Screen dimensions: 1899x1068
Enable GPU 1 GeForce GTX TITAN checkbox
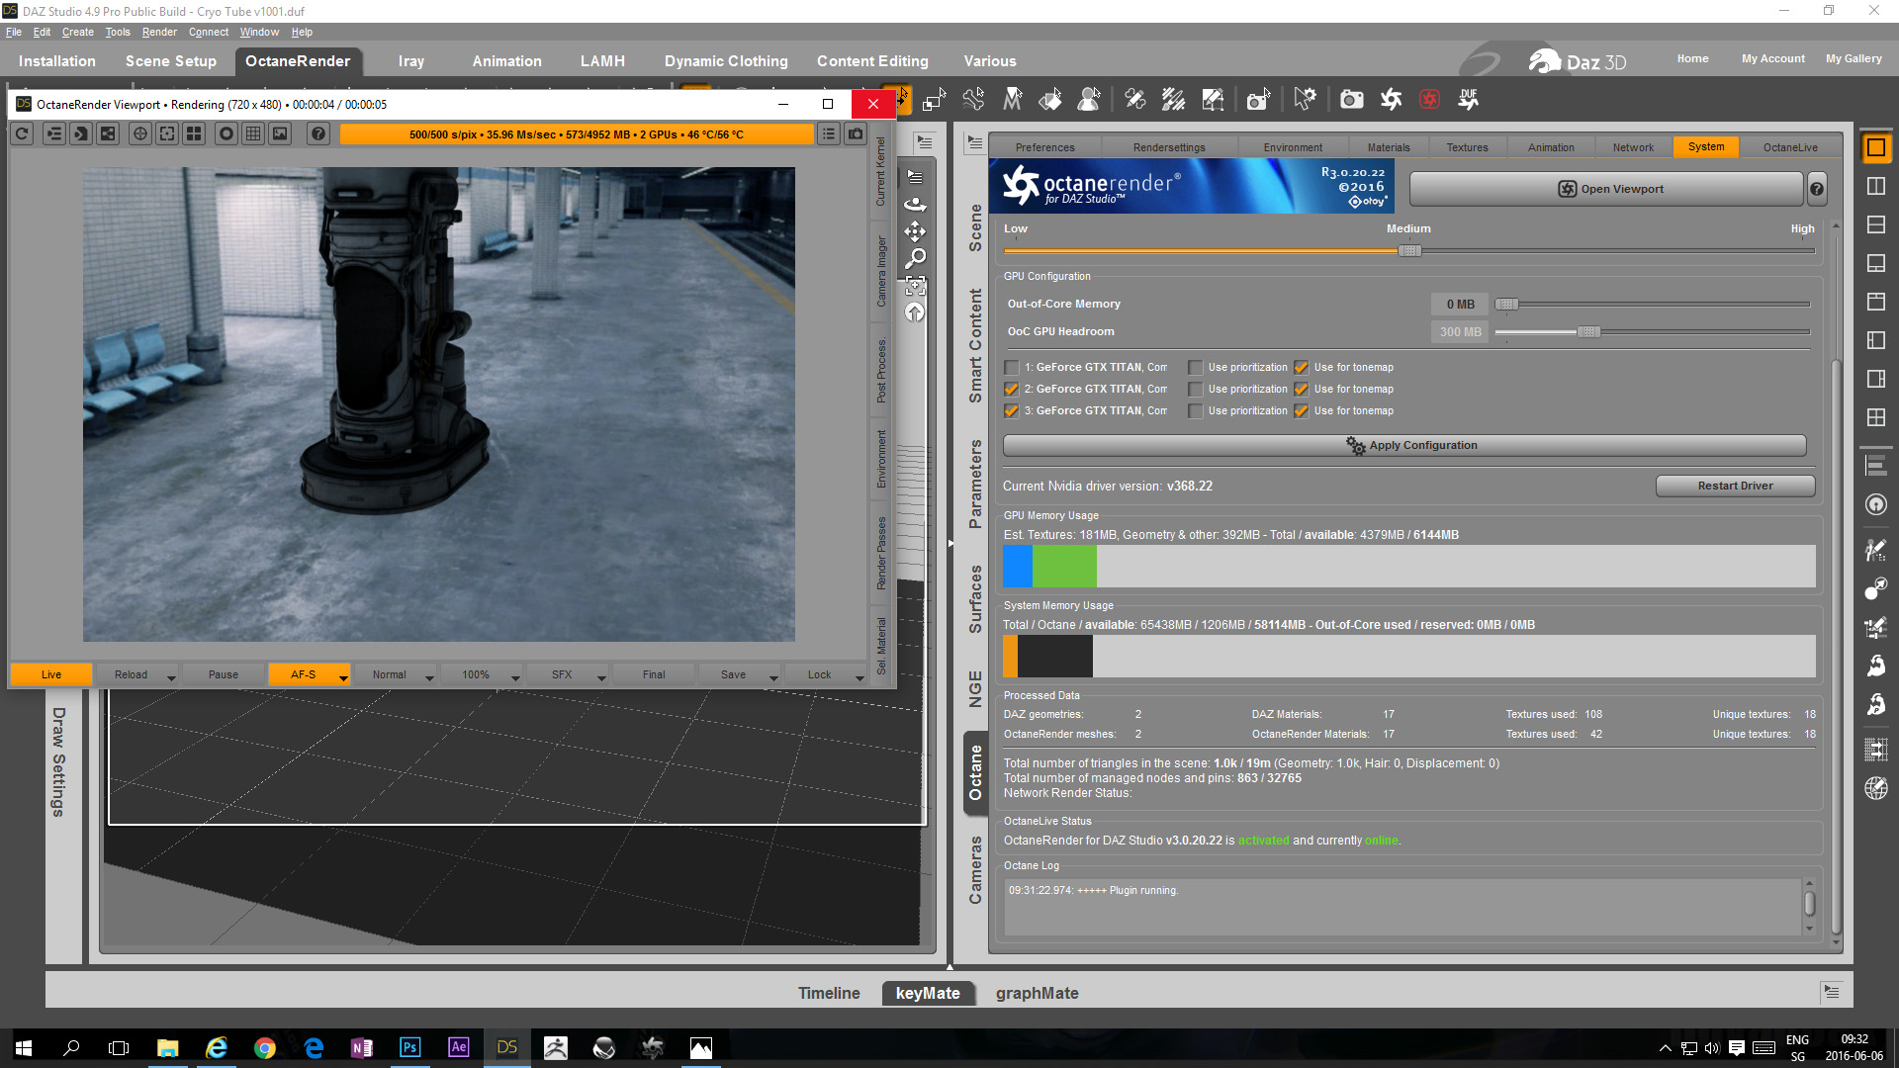point(1011,368)
